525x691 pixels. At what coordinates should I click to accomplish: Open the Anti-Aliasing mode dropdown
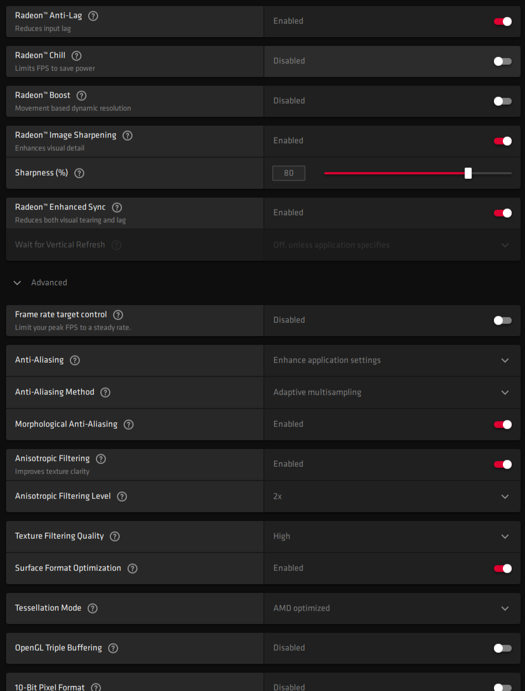coord(392,360)
